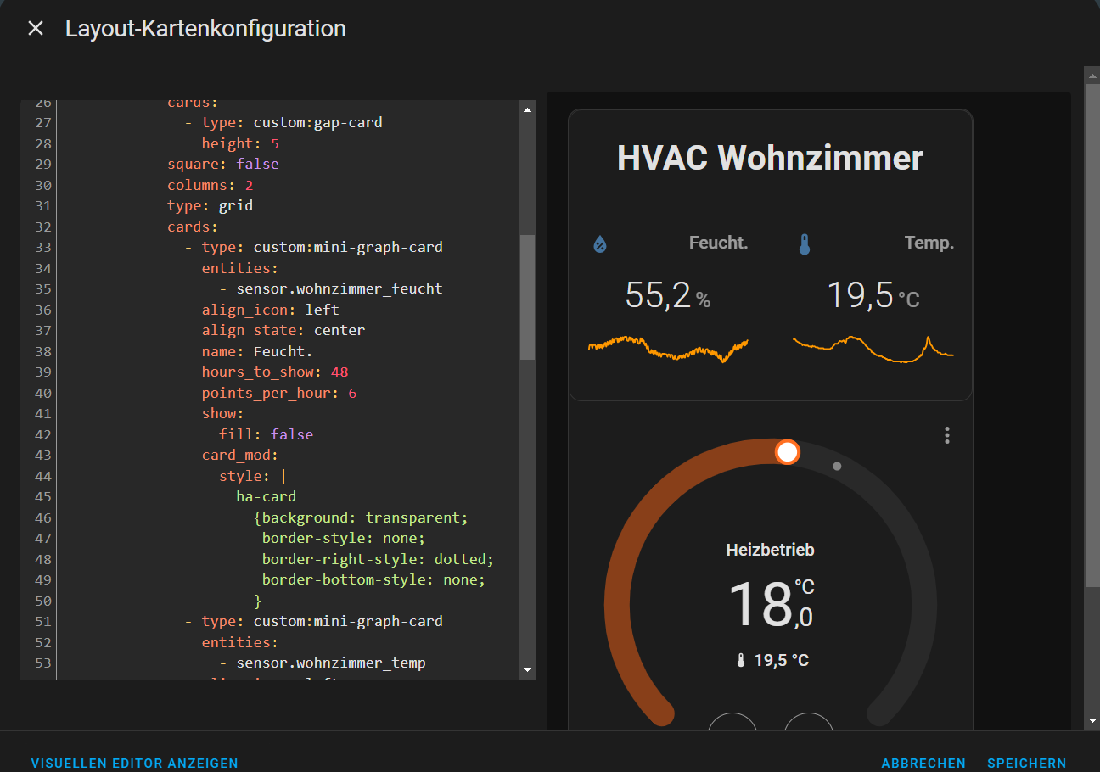Click the Heizbetrieb label

771,550
